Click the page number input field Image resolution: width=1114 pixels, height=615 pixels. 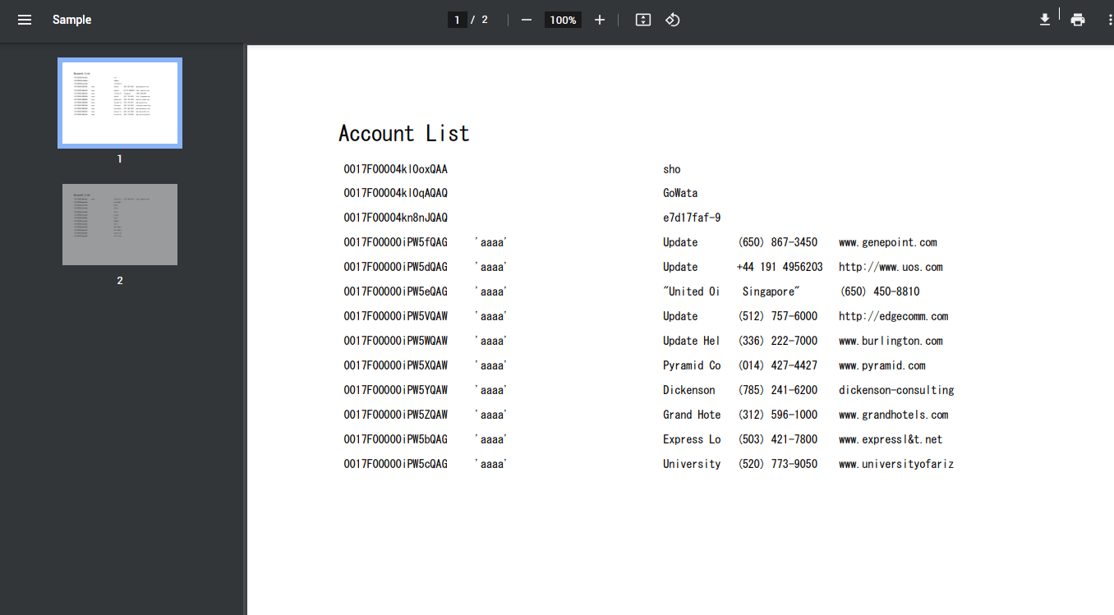point(458,20)
